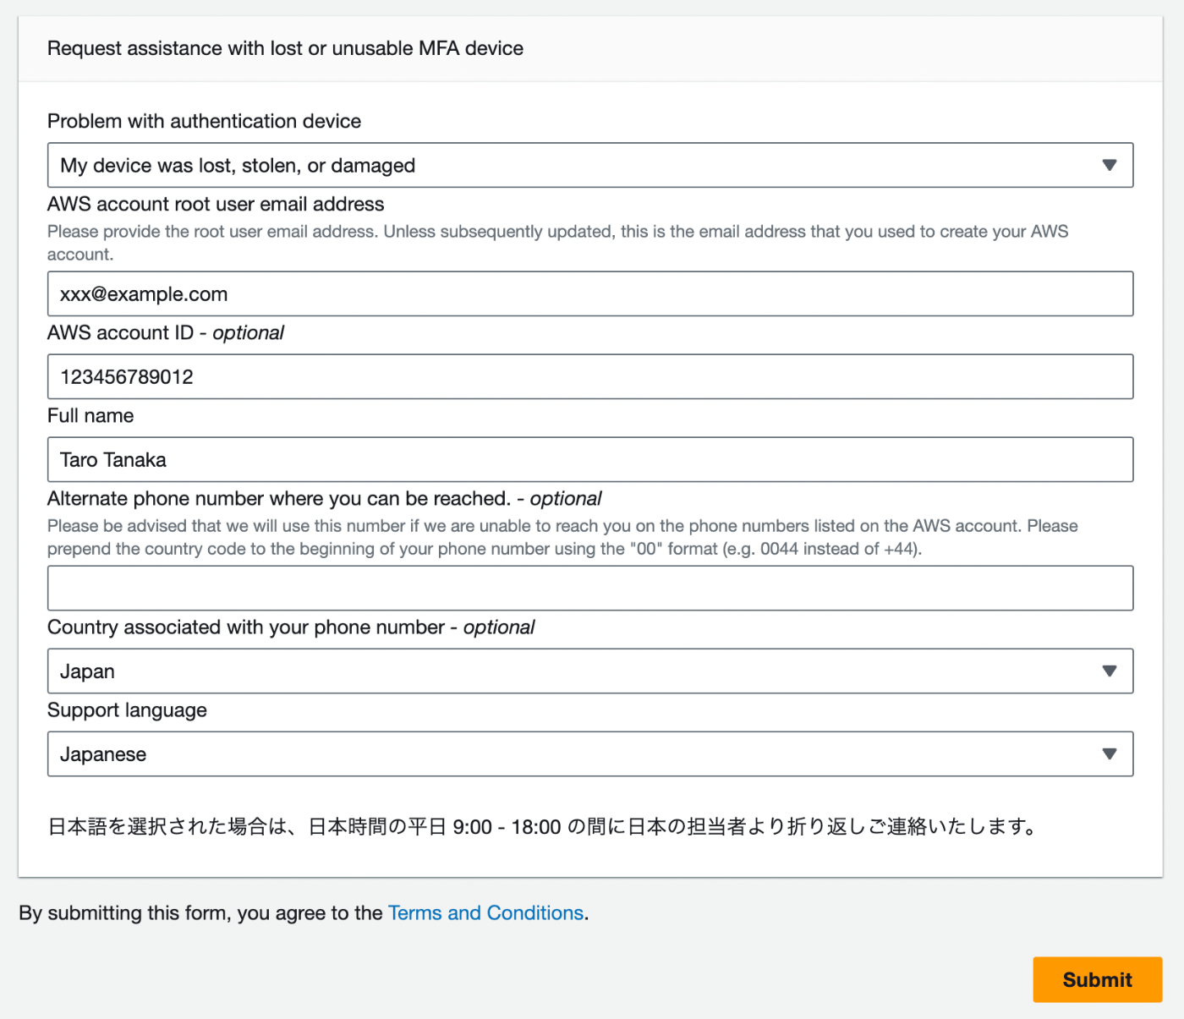Image resolution: width=1184 pixels, height=1019 pixels.
Task: Click the Japanese notice about 9:00 - 18:00 callbacks
Action: (x=543, y=826)
